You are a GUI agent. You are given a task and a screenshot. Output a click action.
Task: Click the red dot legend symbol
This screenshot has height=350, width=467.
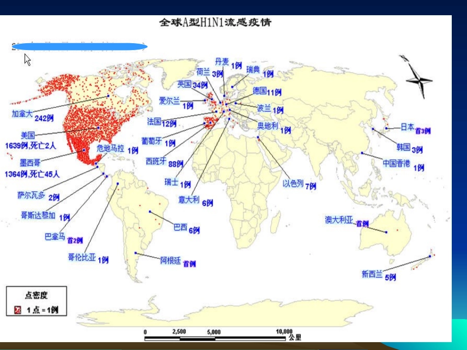pos(18,310)
